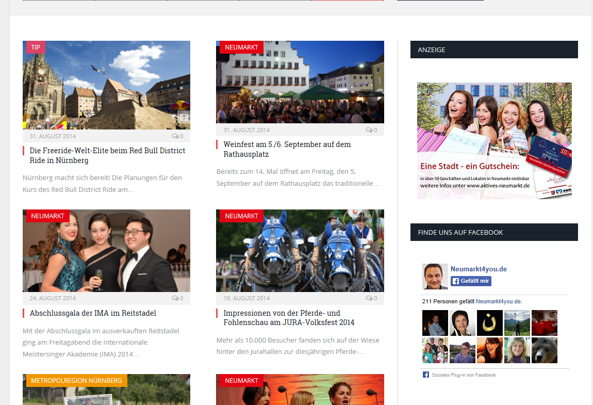The height and width of the screenshot is (405, 593).
Task: Click the Eine Stadt - ein Gutschein advertisement
Action: tap(494, 140)
